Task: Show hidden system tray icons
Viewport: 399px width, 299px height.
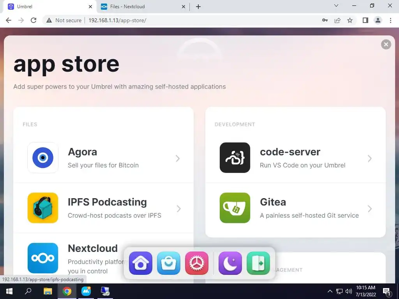Action: pyautogui.click(x=330, y=291)
